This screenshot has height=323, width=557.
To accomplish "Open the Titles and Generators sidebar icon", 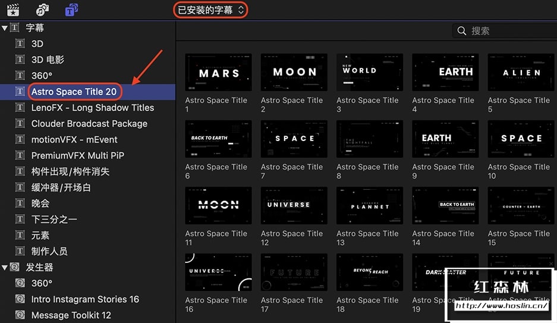I will [71, 10].
